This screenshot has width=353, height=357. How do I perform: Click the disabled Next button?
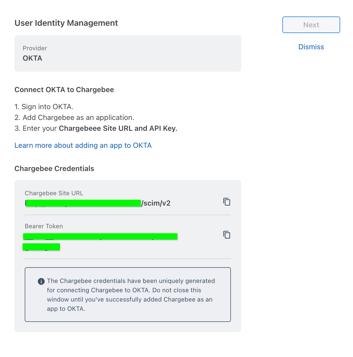click(x=311, y=25)
